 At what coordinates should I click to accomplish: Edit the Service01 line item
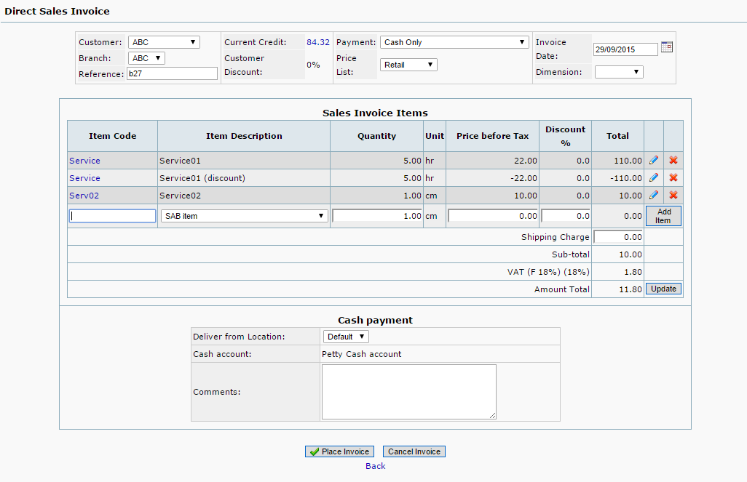tap(654, 161)
